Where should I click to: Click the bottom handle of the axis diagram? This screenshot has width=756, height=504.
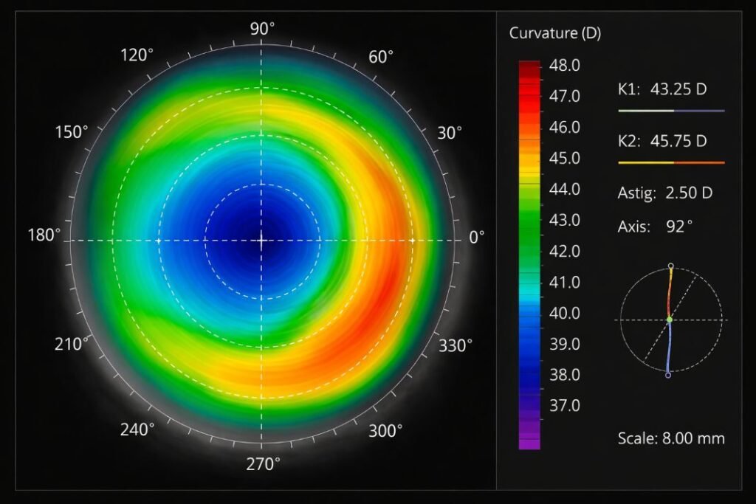[667, 375]
